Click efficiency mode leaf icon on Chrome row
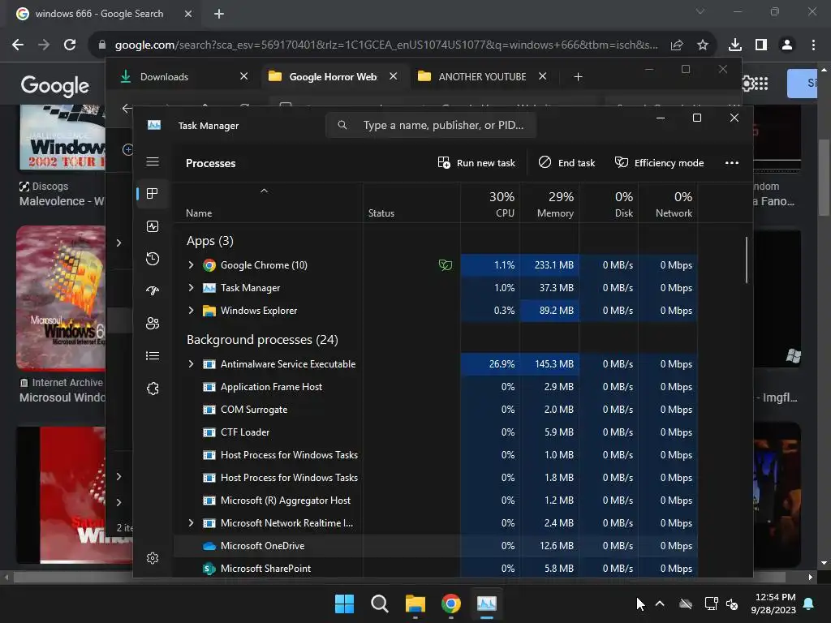The image size is (831, 623). pyautogui.click(x=446, y=265)
